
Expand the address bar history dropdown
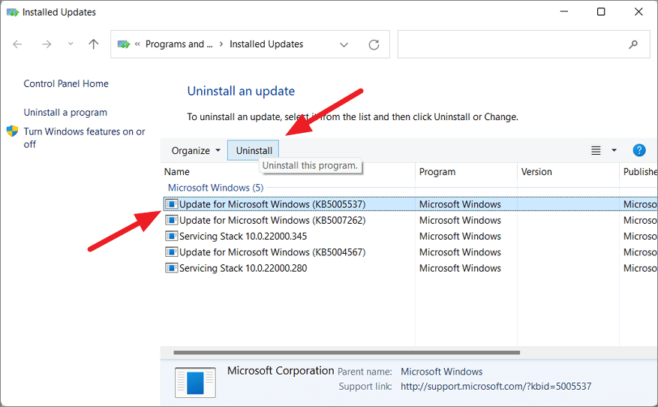pyautogui.click(x=344, y=44)
